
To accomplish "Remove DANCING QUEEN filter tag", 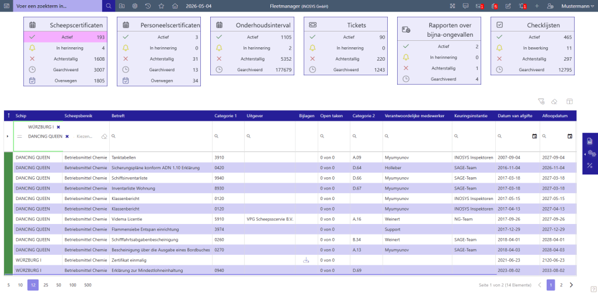I will pos(67,136).
